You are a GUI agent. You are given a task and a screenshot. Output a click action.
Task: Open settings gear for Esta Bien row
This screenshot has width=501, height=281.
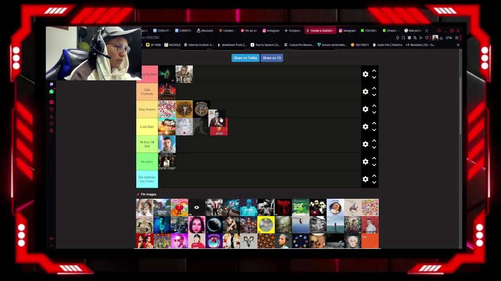[x=365, y=127]
